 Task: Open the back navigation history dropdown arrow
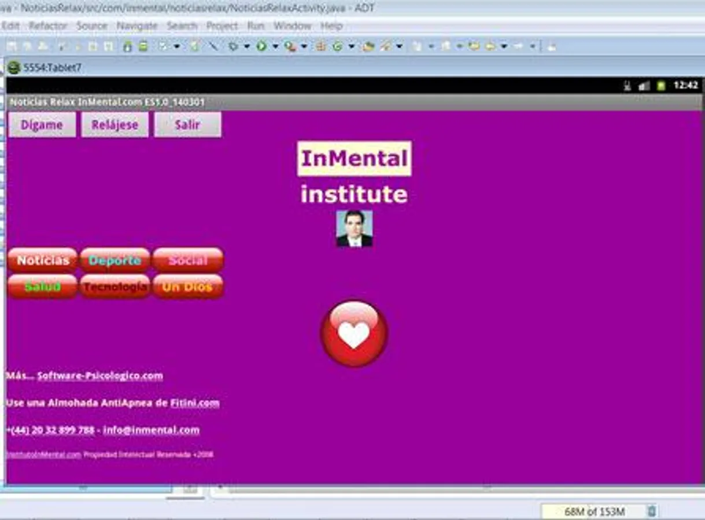504,46
